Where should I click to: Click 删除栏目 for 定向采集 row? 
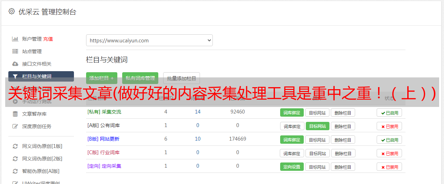pyautogui.click(x=343, y=167)
